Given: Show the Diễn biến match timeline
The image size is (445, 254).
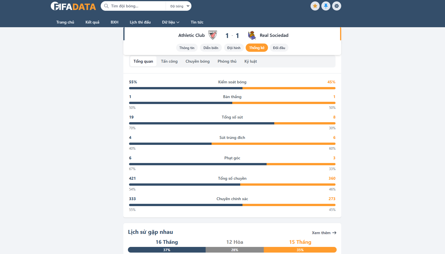Looking at the screenshot, I should point(211,48).
